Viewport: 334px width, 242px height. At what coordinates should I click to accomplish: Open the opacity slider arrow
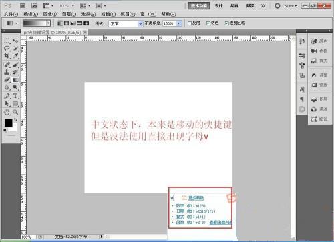point(179,23)
